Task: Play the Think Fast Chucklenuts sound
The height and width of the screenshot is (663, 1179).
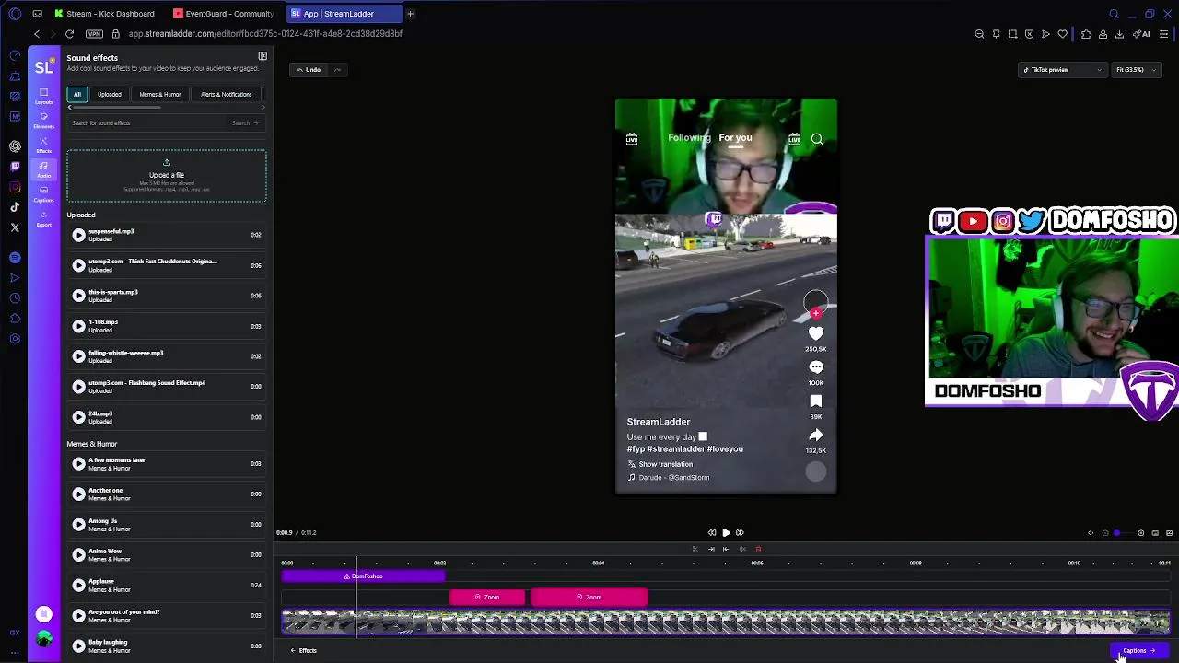Action: point(78,265)
